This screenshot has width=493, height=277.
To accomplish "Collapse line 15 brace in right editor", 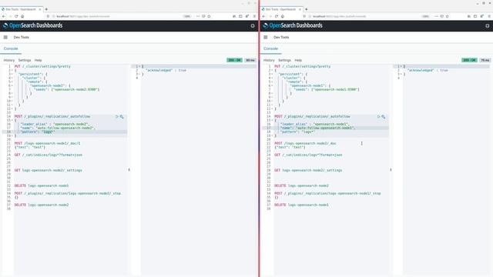I will point(272,120).
